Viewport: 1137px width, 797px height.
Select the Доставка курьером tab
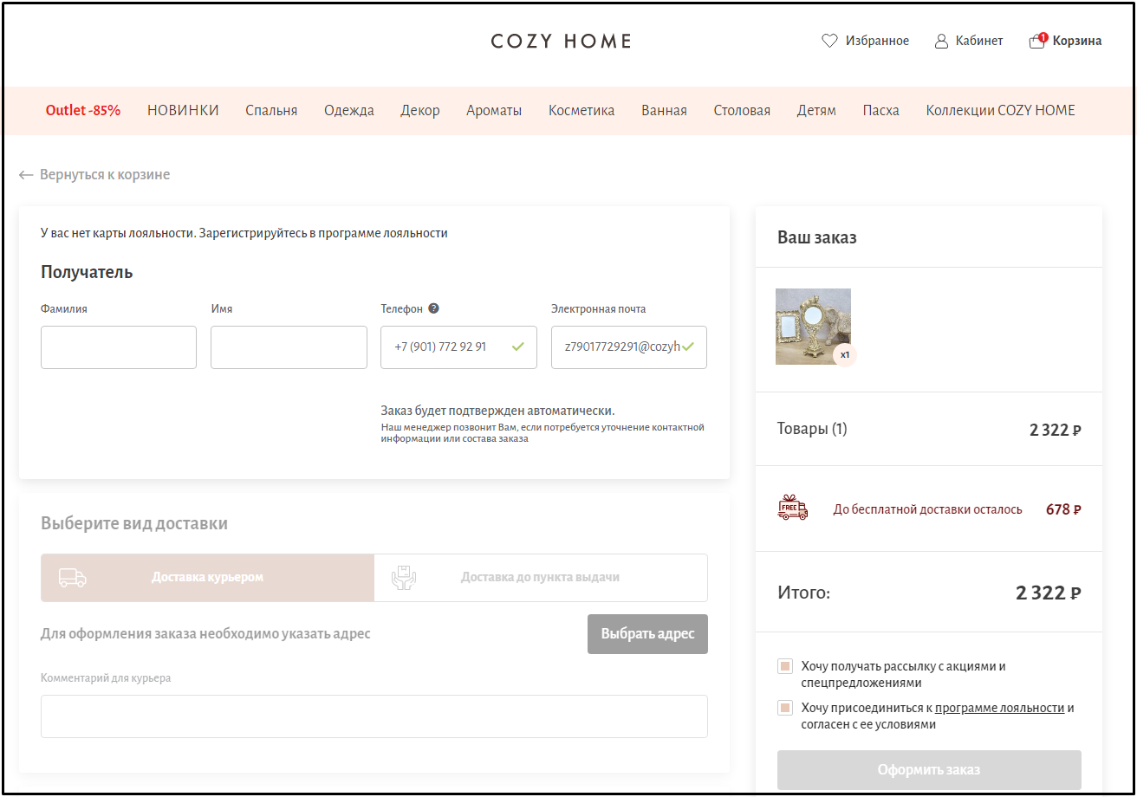tap(208, 578)
